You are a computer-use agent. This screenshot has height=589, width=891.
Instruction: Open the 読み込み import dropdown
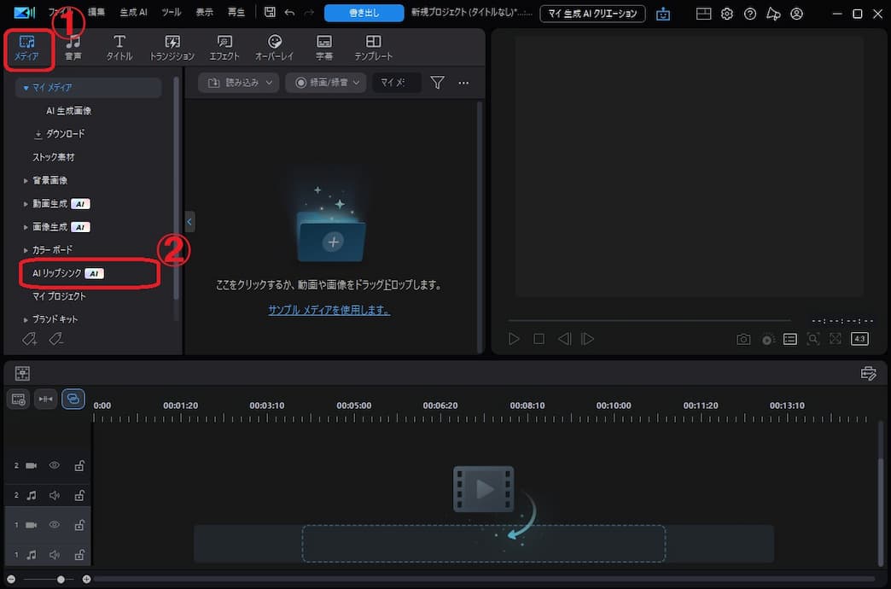pyautogui.click(x=238, y=83)
